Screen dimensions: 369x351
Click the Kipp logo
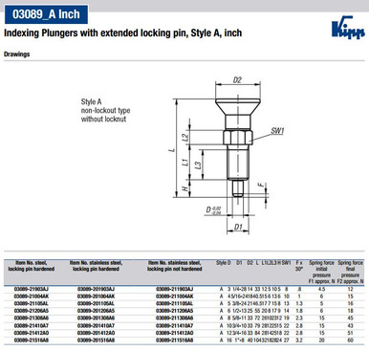(x=348, y=27)
